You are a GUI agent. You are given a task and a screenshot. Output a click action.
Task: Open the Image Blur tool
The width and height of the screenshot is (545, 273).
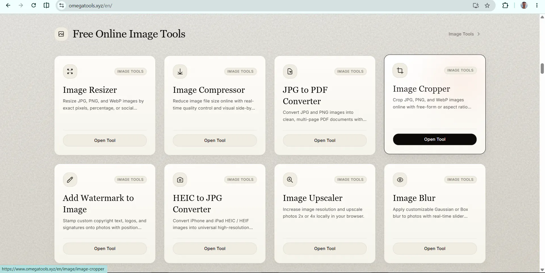coord(435,249)
